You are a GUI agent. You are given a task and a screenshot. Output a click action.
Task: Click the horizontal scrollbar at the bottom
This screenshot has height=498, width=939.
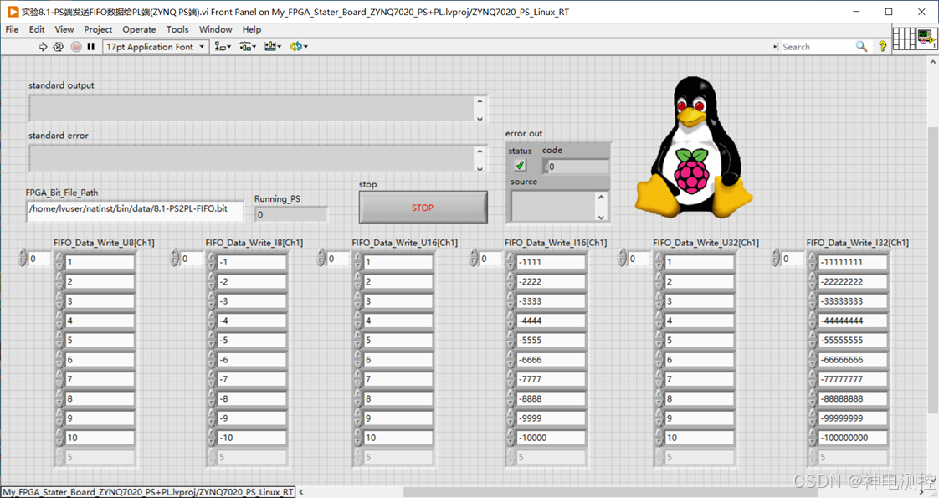point(613,492)
